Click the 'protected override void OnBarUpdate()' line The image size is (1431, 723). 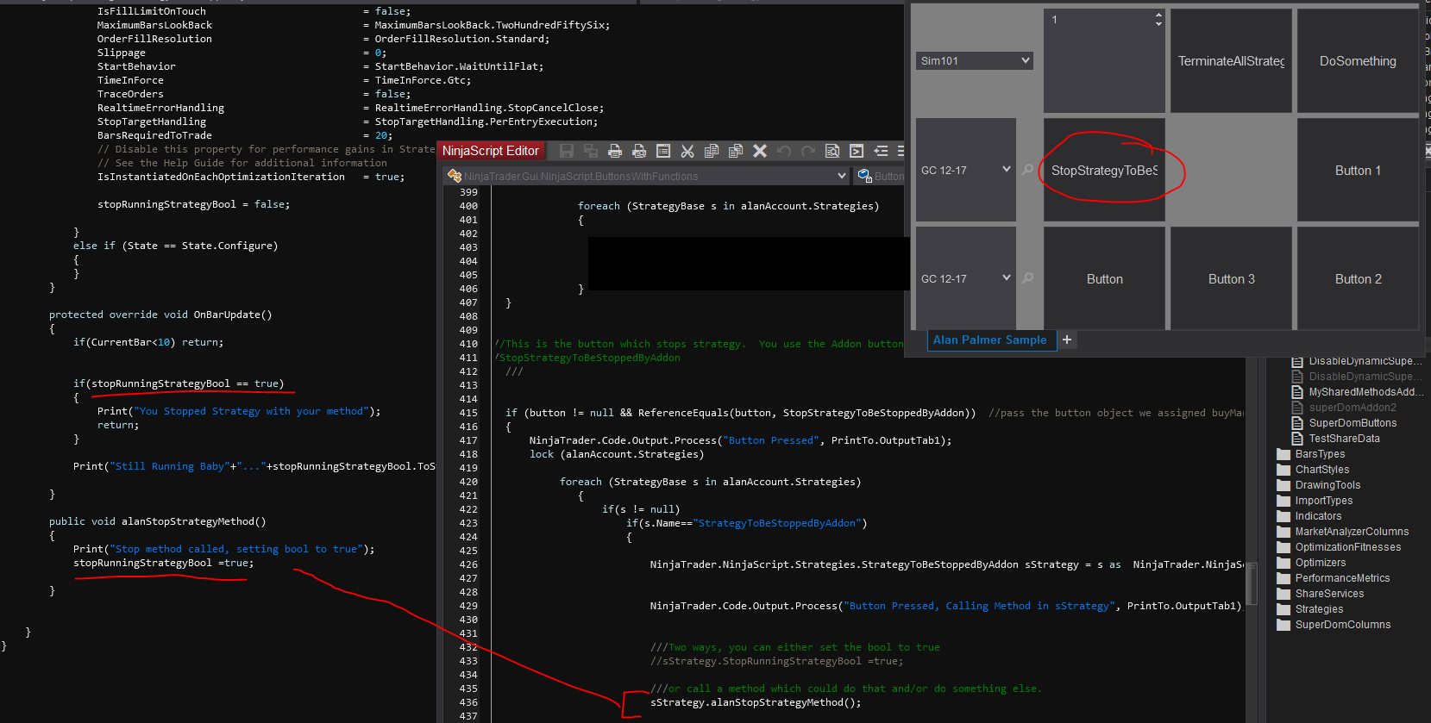pos(160,315)
